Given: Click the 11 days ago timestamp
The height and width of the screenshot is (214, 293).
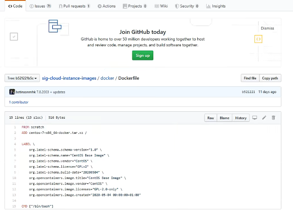Looking at the screenshot, I should (267, 92).
